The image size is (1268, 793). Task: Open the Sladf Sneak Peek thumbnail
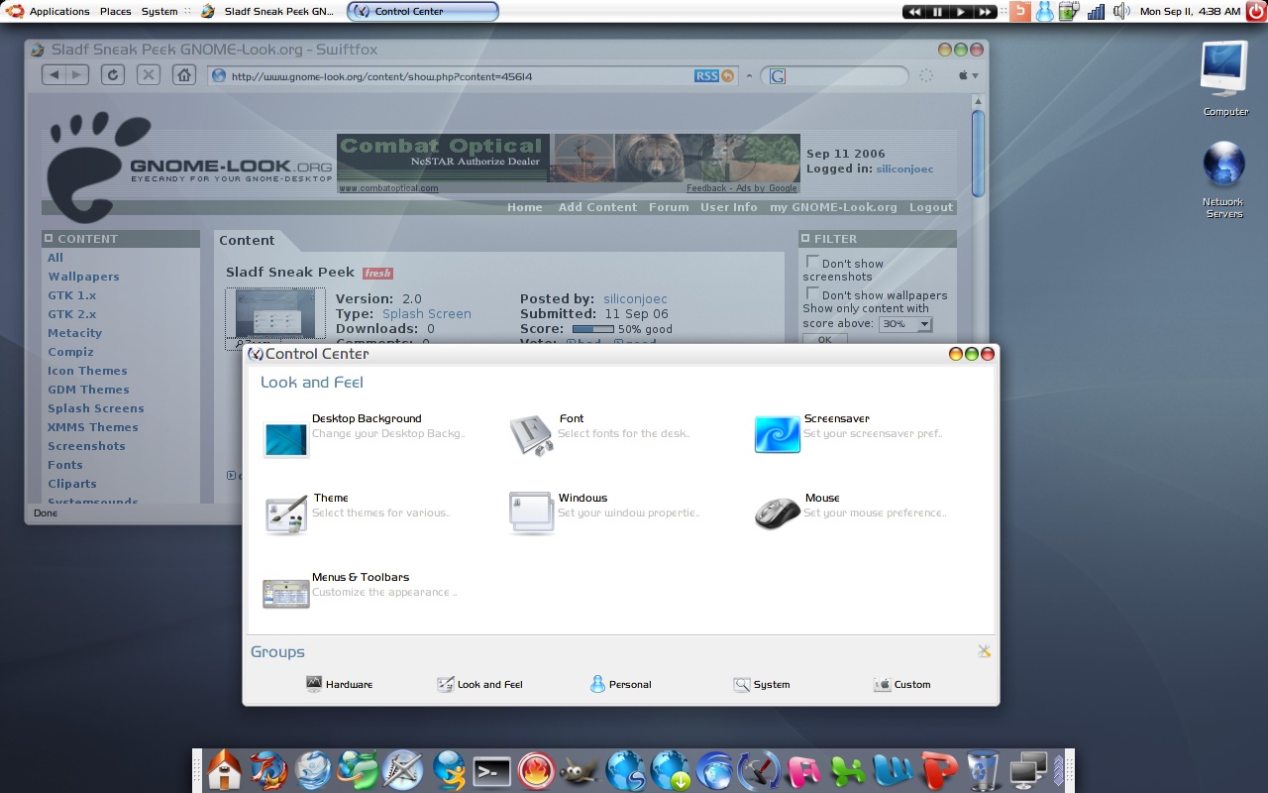[x=275, y=314]
